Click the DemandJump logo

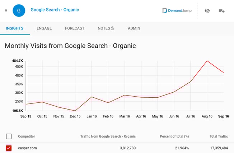tap(177, 10)
